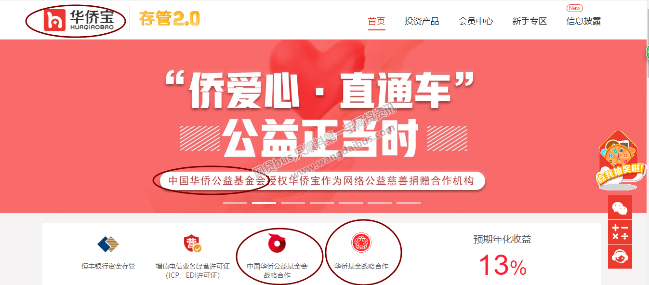Click the 恒丰银行资金存管 bank icon
The image size is (649, 285).
point(108,244)
